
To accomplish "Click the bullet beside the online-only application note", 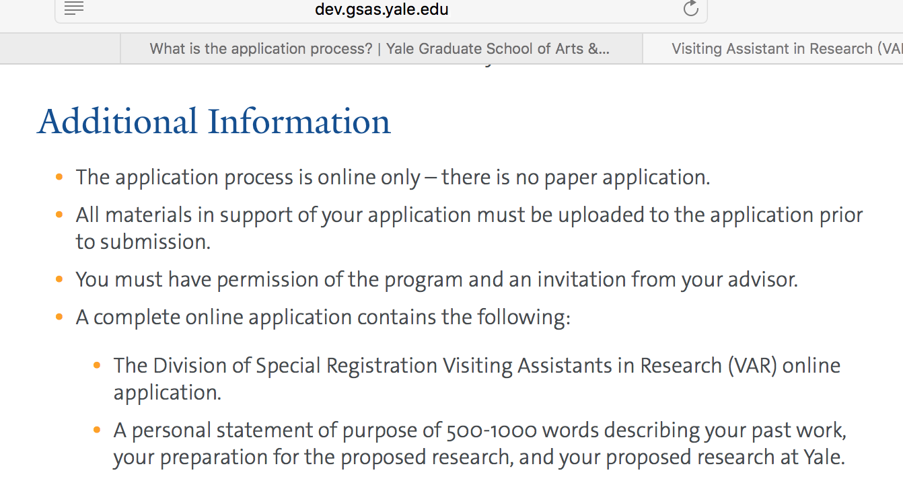I will click(x=60, y=176).
